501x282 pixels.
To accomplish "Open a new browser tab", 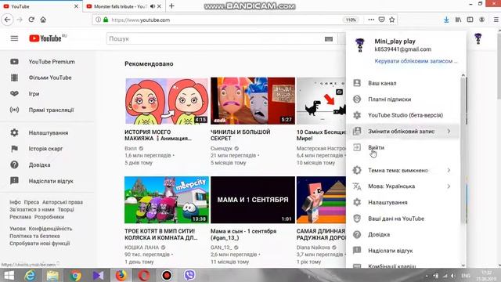I will pyautogui.click(x=171, y=6).
